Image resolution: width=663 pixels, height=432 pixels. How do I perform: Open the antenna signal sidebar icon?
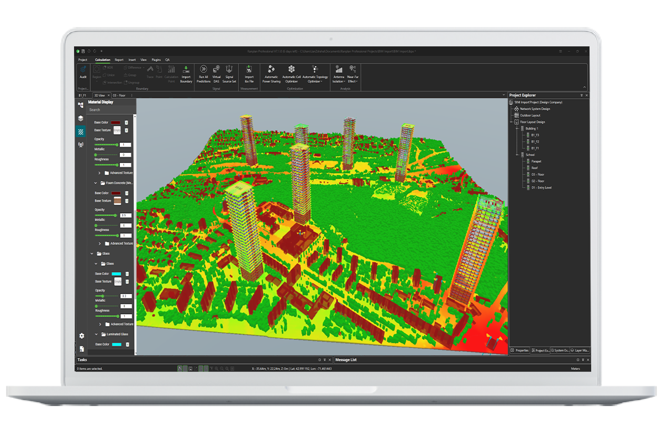81,145
